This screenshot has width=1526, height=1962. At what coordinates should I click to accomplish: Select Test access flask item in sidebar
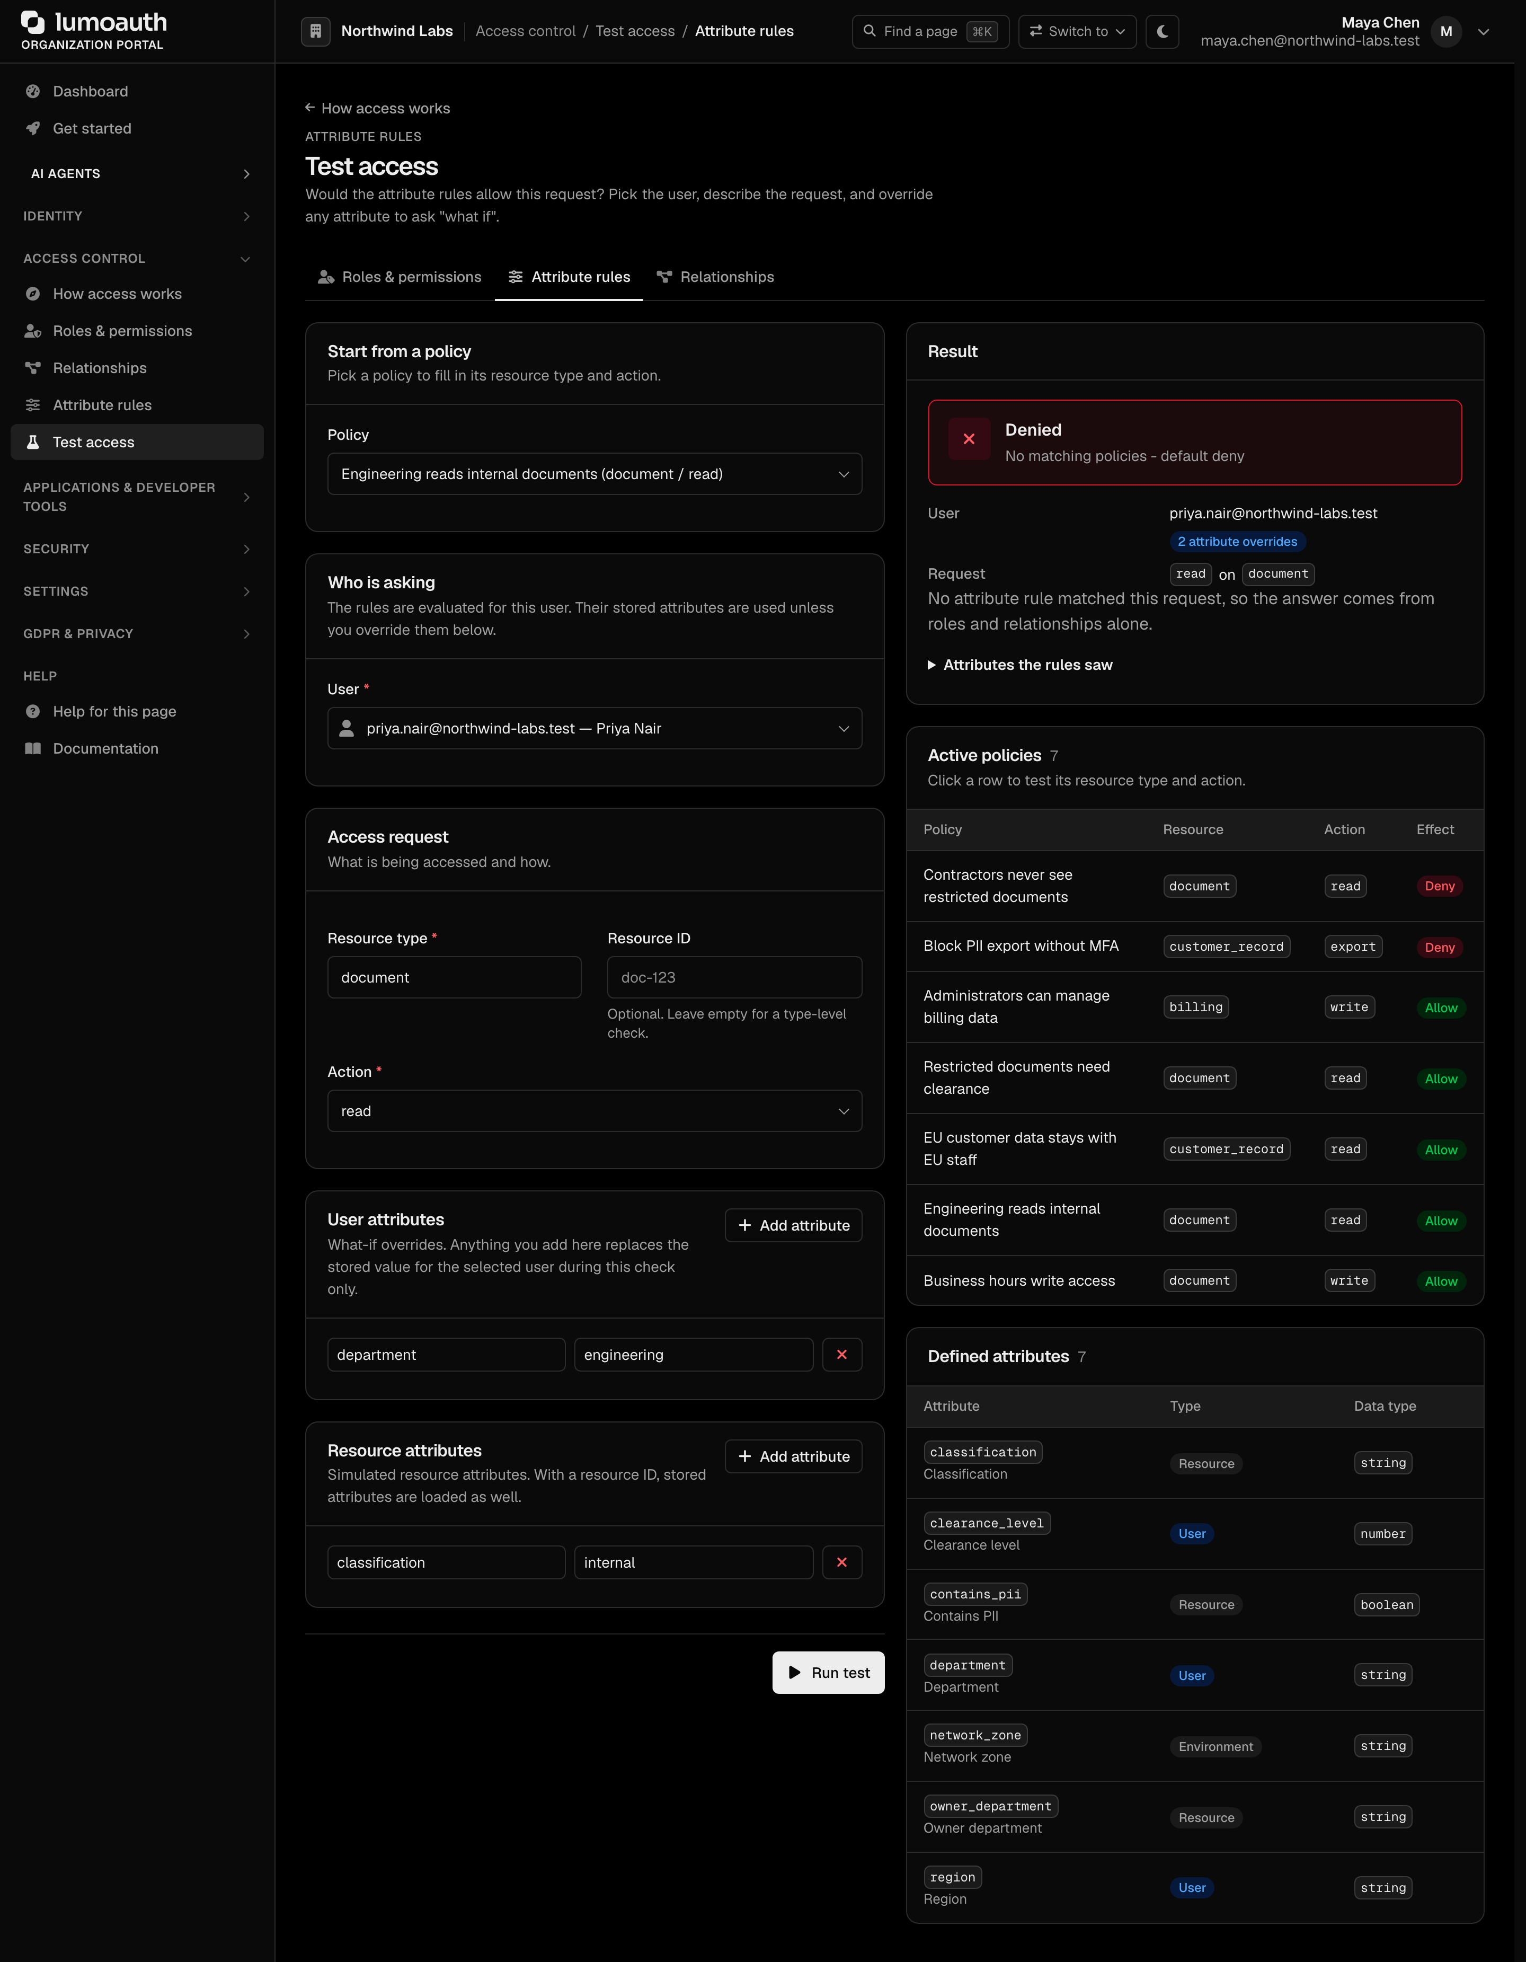(x=137, y=442)
